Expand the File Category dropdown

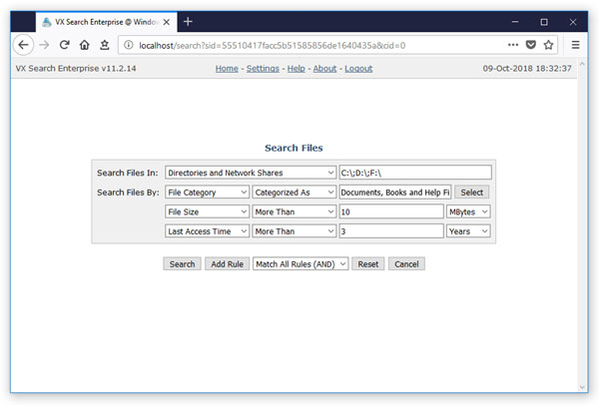207,192
